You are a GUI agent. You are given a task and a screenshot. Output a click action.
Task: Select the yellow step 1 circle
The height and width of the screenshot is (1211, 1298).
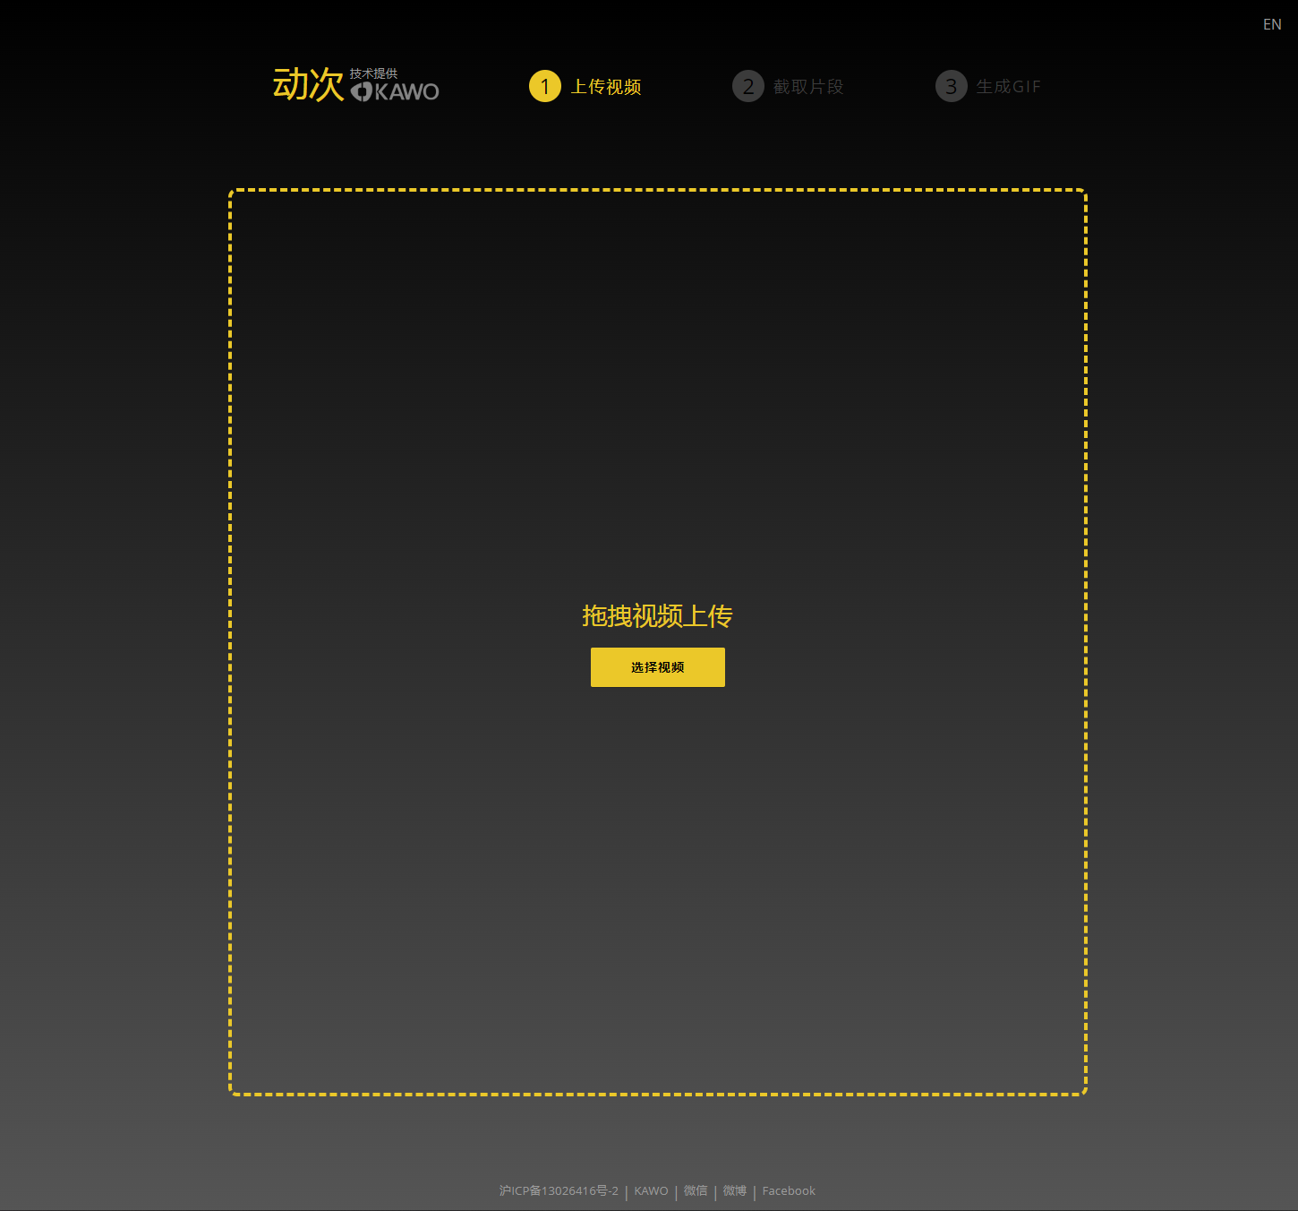click(x=544, y=86)
